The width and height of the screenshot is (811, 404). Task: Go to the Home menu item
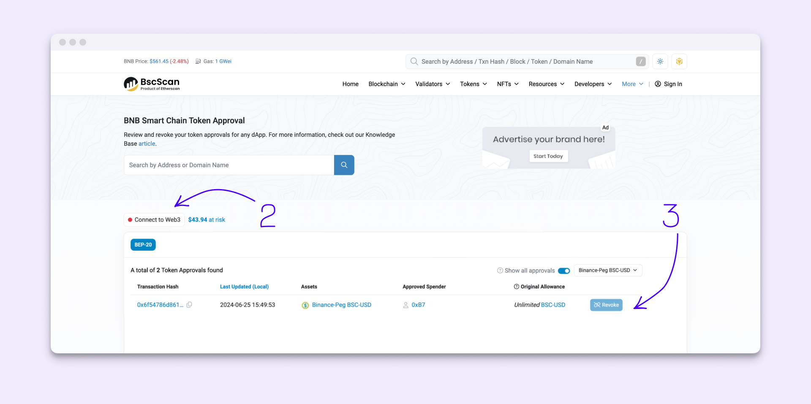point(351,84)
